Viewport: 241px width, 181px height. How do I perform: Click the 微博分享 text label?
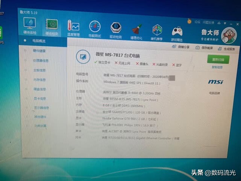[x=184, y=47]
